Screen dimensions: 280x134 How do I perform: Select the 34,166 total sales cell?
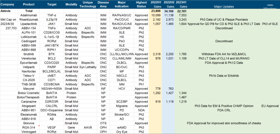[168, 11]
